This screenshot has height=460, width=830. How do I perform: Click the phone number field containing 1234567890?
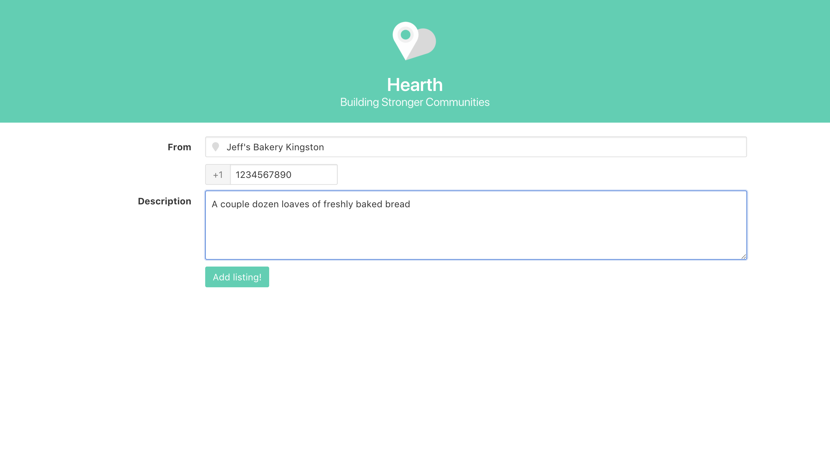point(284,174)
